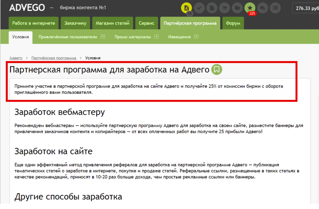
Task: Follow the Партнёрская программа breadcrumb link
Action: [54, 58]
